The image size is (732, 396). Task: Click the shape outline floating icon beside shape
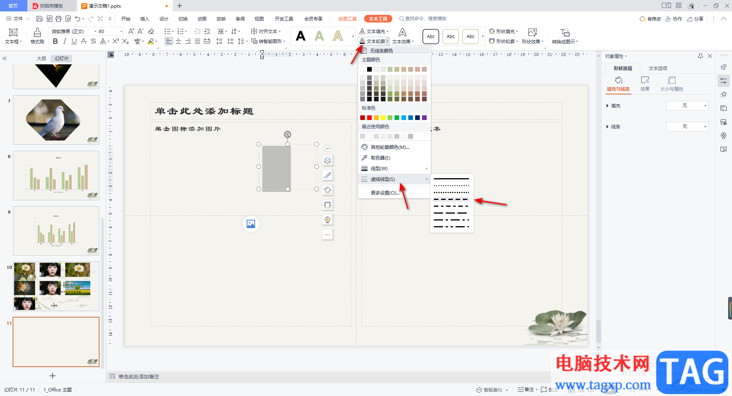pos(327,205)
